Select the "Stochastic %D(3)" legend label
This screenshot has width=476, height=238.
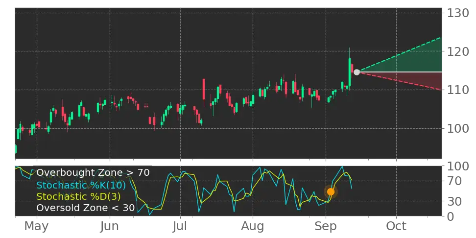pos(78,196)
